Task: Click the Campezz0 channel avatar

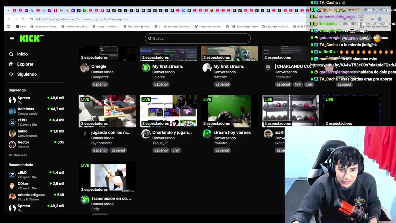Action: click(85, 68)
